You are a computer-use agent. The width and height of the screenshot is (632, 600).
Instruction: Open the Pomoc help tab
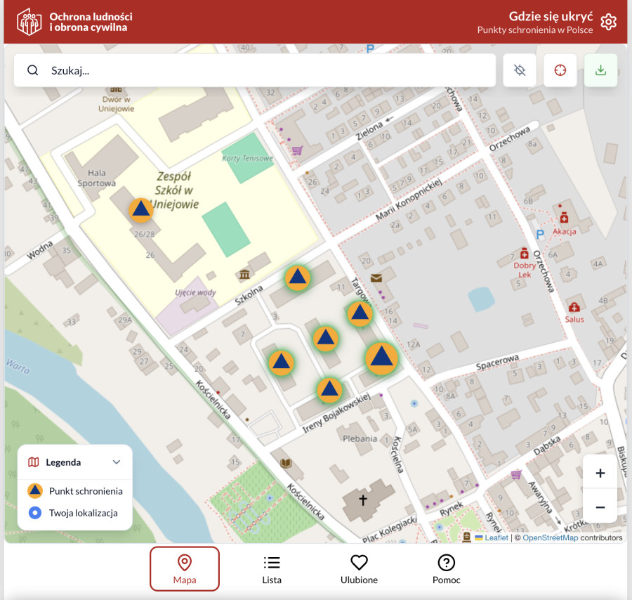[x=446, y=570]
